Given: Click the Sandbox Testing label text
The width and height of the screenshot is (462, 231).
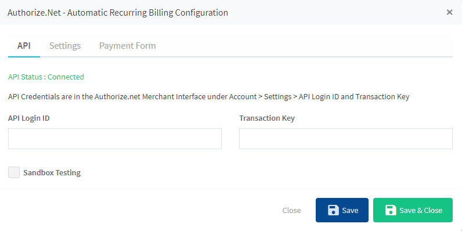Looking at the screenshot, I should click(x=52, y=172).
